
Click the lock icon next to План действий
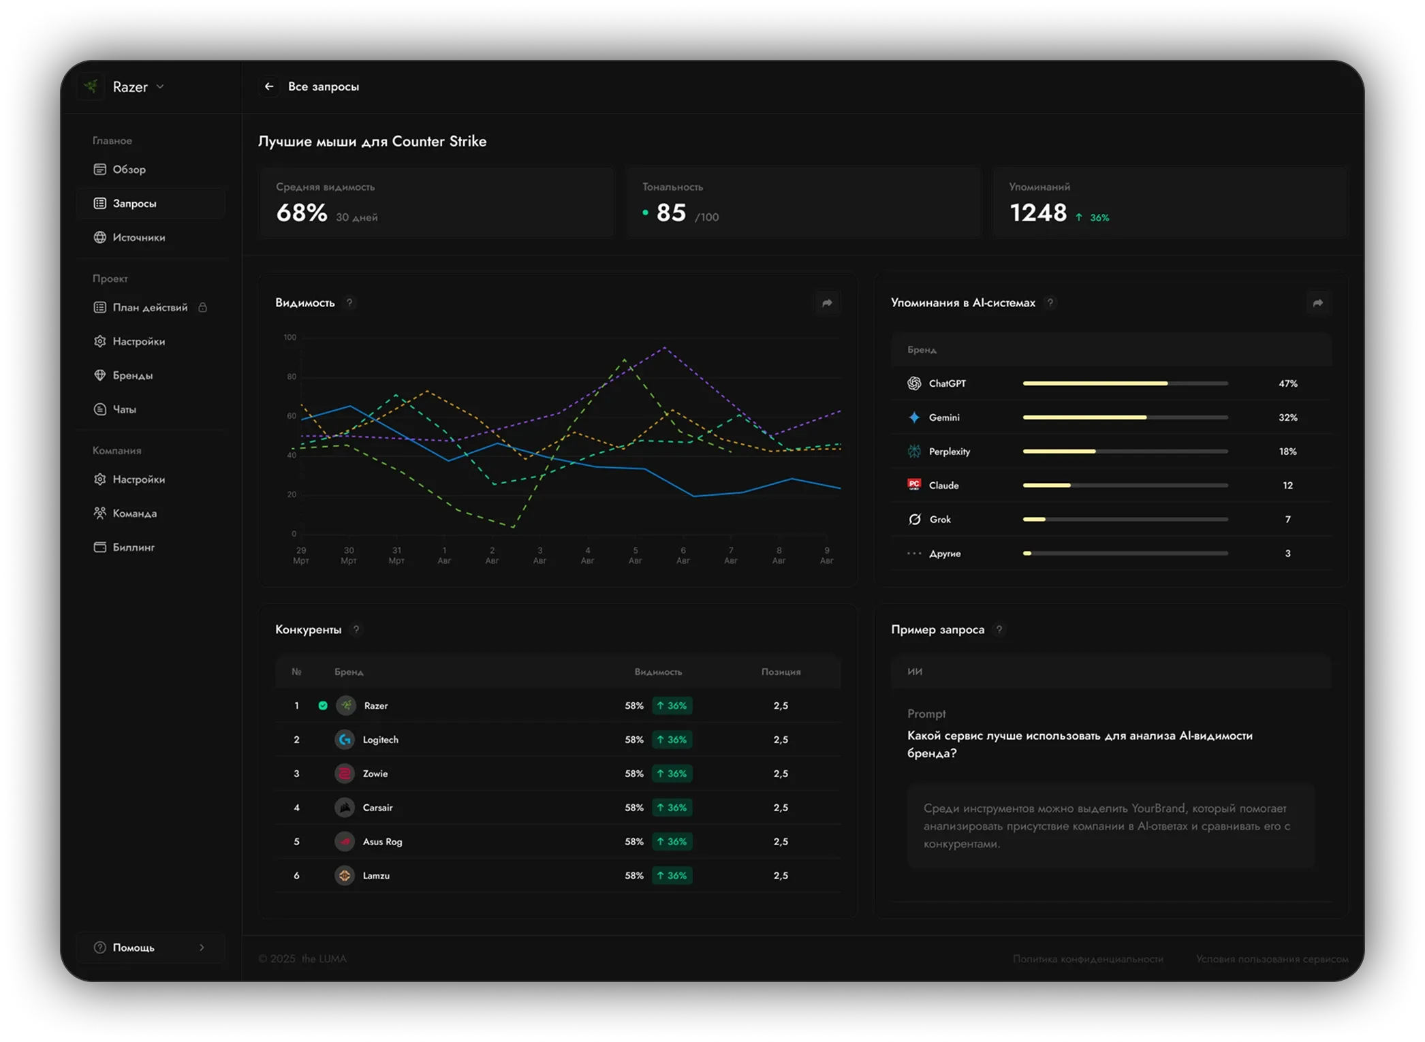click(202, 307)
